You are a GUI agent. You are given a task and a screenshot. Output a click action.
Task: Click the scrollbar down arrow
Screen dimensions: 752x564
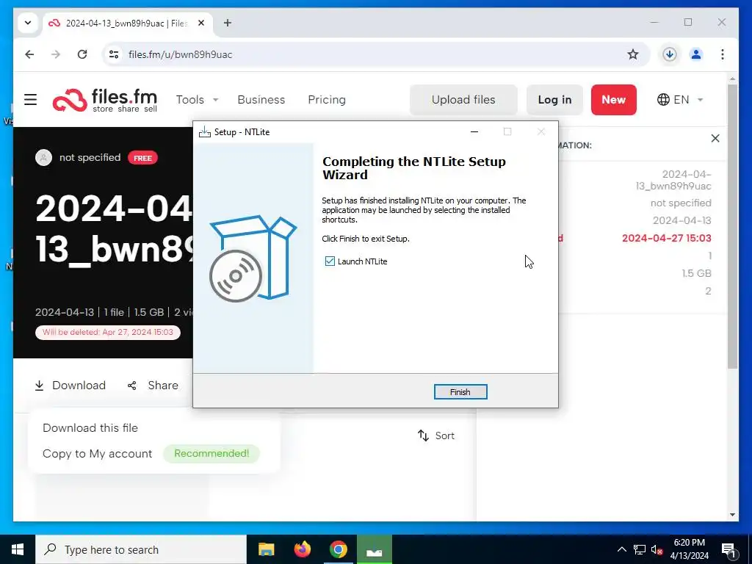pos(732,515)
